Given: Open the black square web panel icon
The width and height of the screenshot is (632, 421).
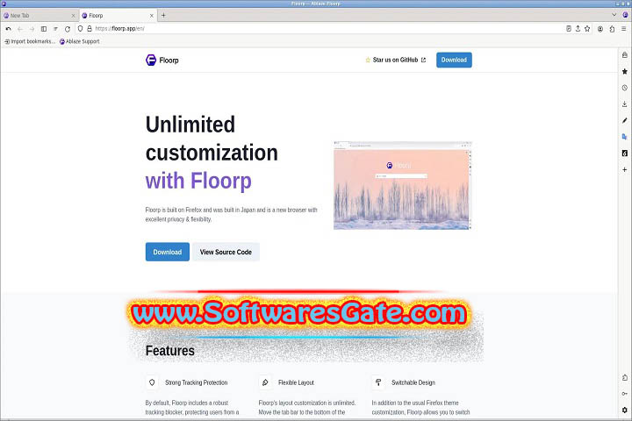Looking at the screenshot, I should pos(625,153).
